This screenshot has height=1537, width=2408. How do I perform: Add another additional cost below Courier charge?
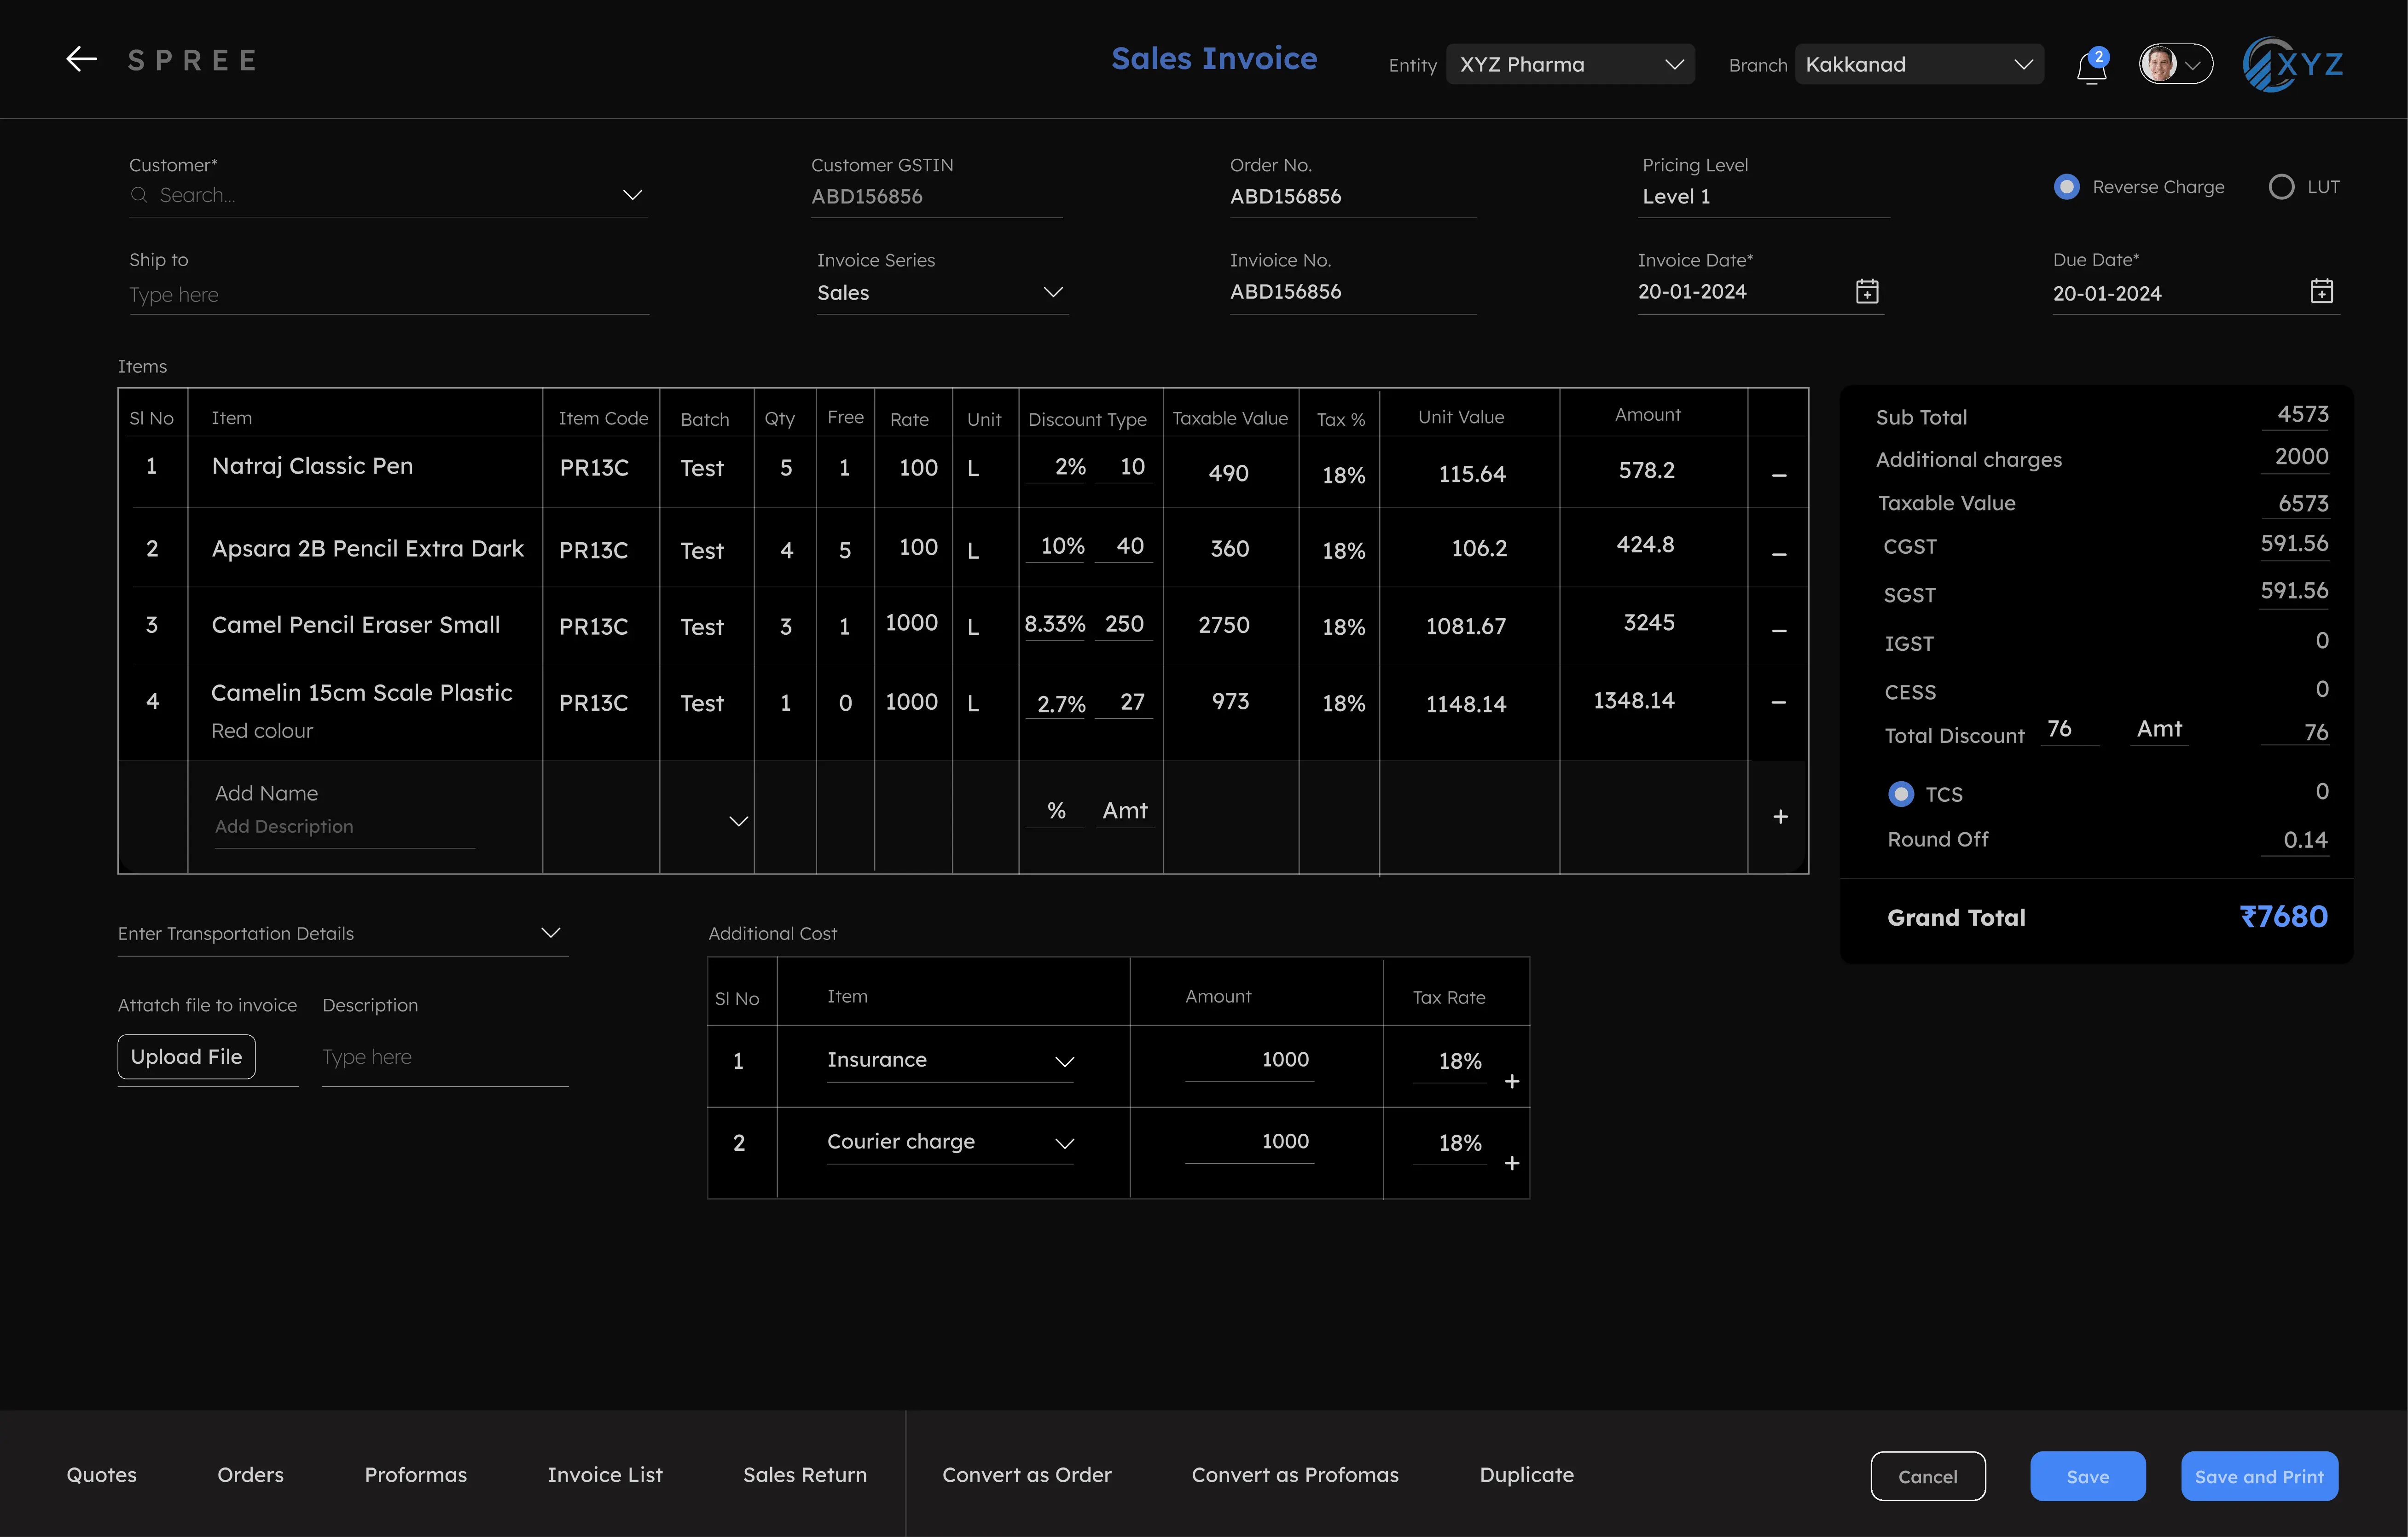point(1512,1163)
